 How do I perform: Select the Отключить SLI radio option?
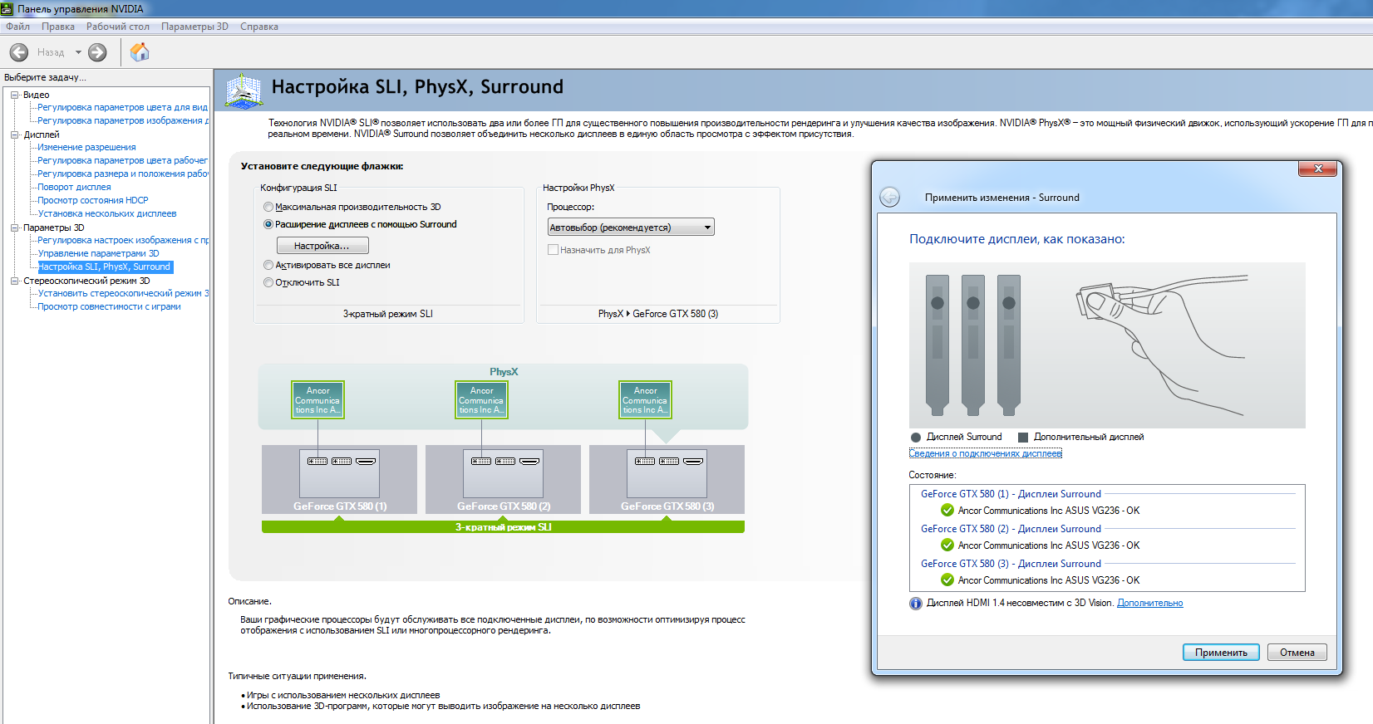click(x=268, y=282)
